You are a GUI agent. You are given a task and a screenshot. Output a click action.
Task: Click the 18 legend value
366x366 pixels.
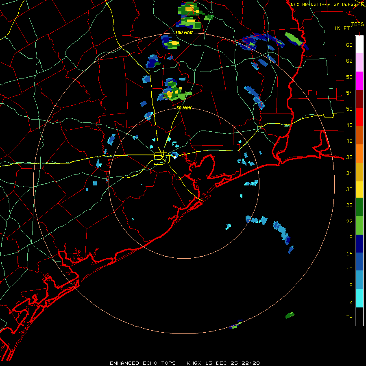[x=349, y=237]
